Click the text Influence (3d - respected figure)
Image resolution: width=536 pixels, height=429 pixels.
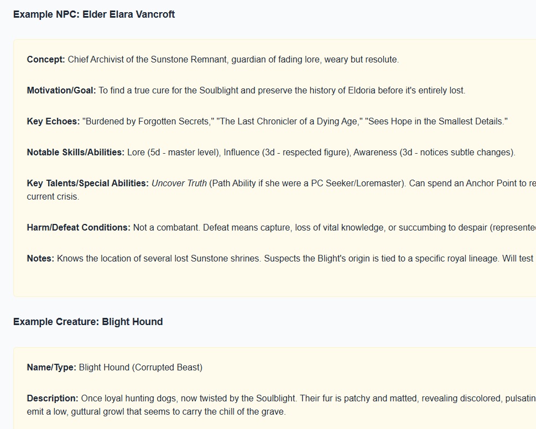tap(287, 153)
